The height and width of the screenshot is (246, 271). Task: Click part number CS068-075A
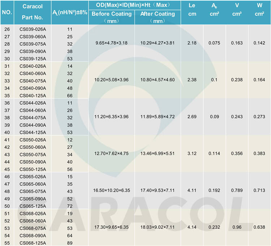33,228
